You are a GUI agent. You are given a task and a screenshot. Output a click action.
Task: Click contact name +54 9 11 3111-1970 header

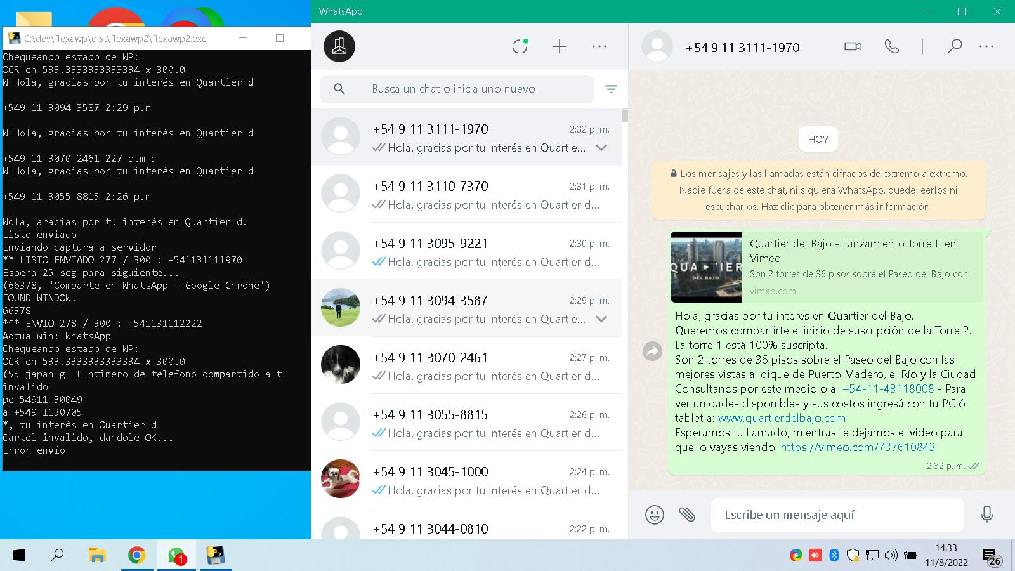742,48
